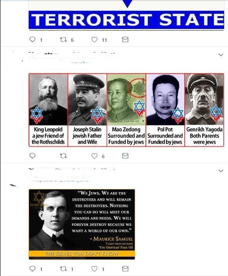Like the bottom tweet showing 1 like

pos(94,269)
